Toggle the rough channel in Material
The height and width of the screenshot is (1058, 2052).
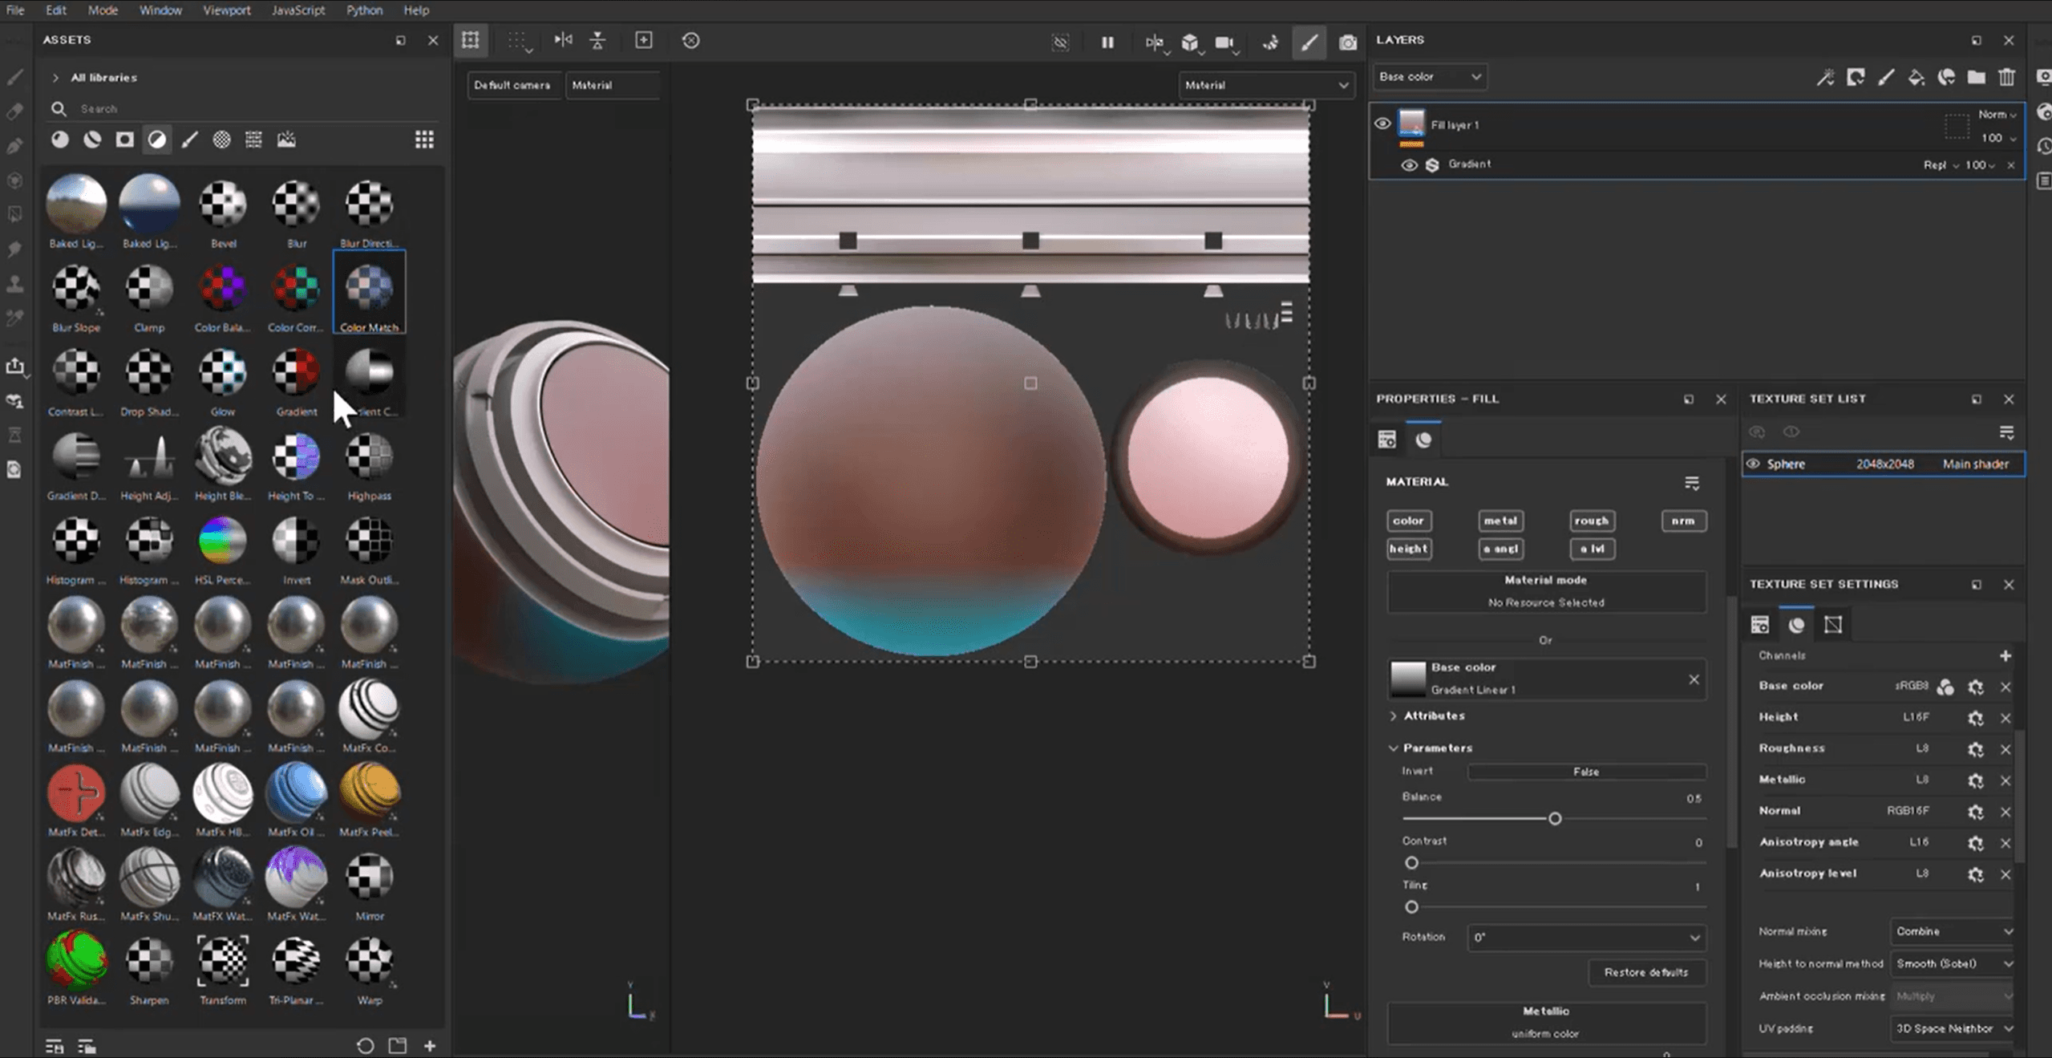pyautogui.click(x=1591, y=521)
